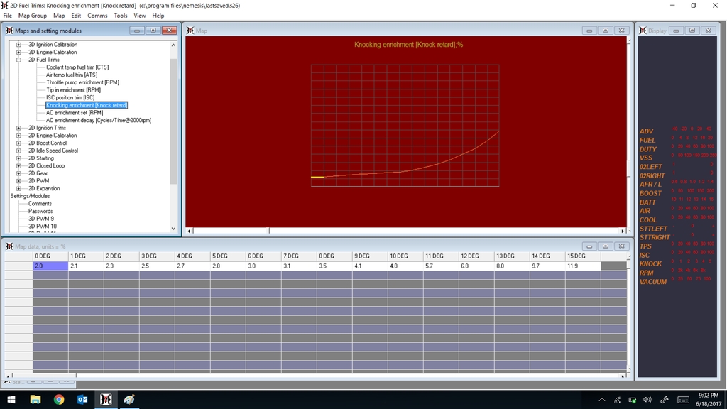This screenshot has width=727, height=409.
Task: Collapse the 2D Fuel Trims tree node
Action: coord(18,60)
